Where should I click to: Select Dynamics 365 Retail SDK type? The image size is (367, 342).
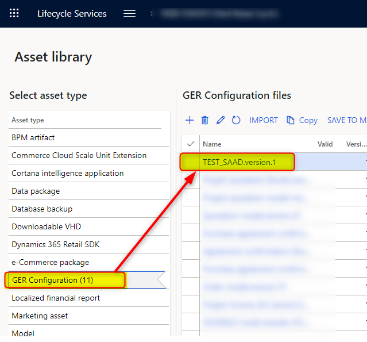pyautogui.click(x=55, y=244)
